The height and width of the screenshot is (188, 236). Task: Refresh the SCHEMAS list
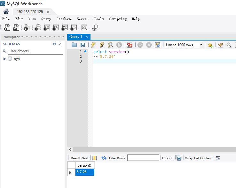tap(55, 44)
